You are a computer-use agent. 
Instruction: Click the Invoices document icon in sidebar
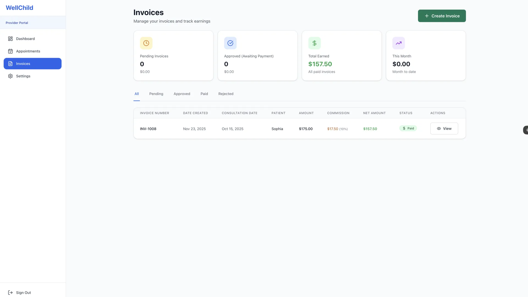10,64
